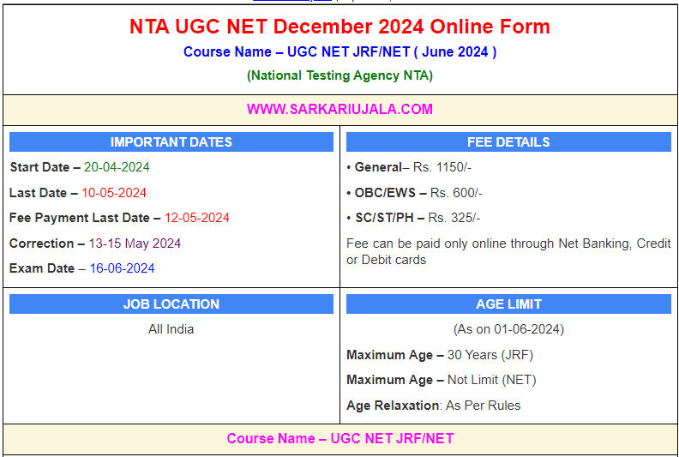
Task: Click the Age Relaxation As Per Rules line
Action: [433, 406]
